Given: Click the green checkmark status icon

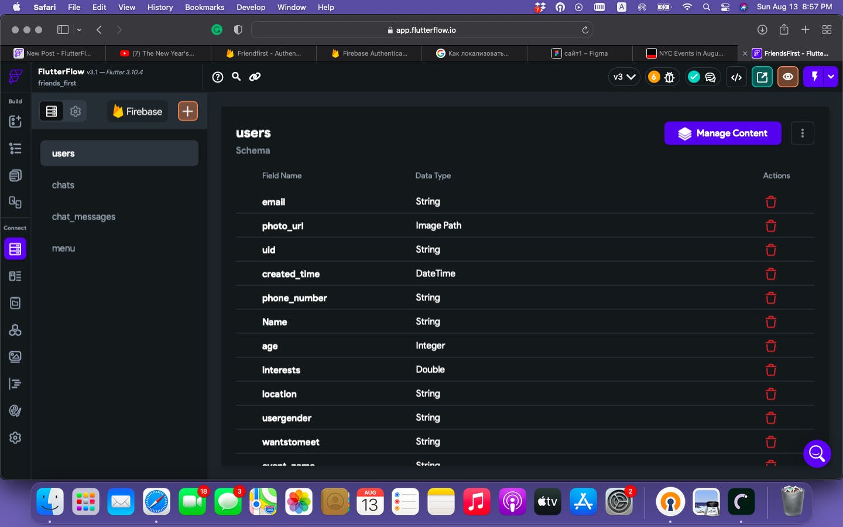Looking at the screenshot, I should click(694, 77).
